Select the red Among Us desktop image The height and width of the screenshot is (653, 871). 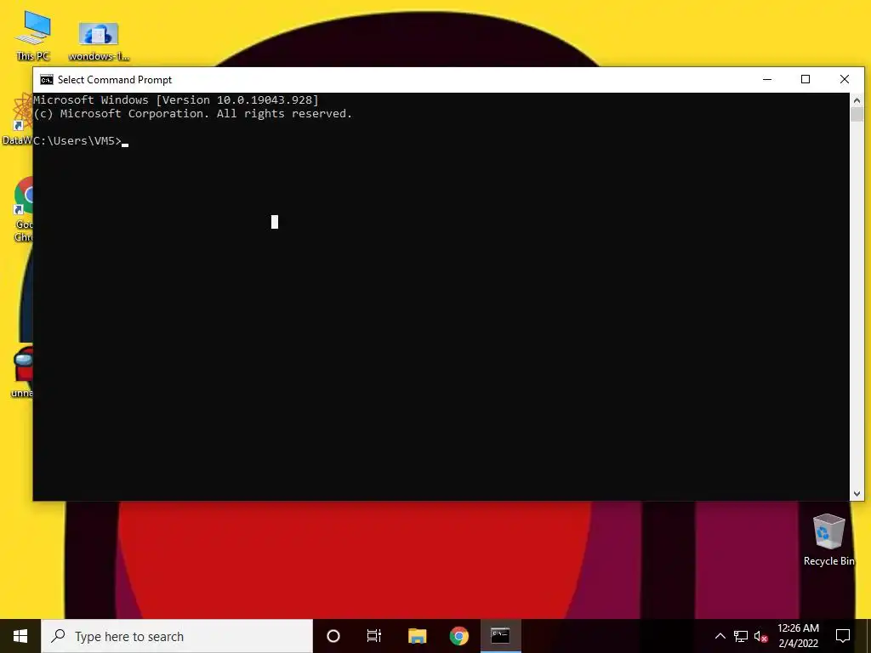point(22,372)
